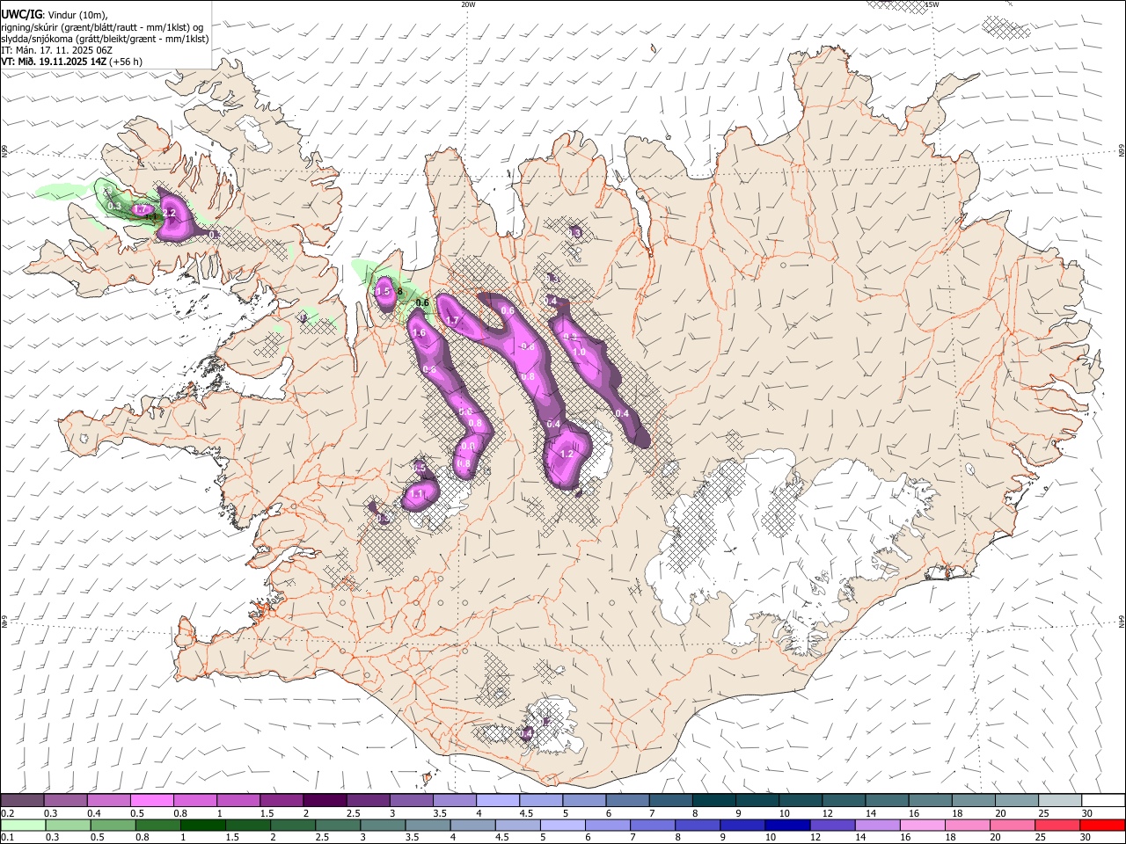Select the dark mauve 0.2–0.3 snow swatch
Image resolution: width=1126 pixels, height=844 pixels.
tap(22, 801)
